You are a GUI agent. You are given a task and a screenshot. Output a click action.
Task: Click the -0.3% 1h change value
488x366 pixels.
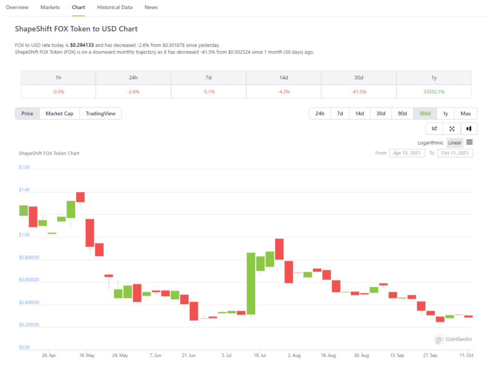click(58, 92)
